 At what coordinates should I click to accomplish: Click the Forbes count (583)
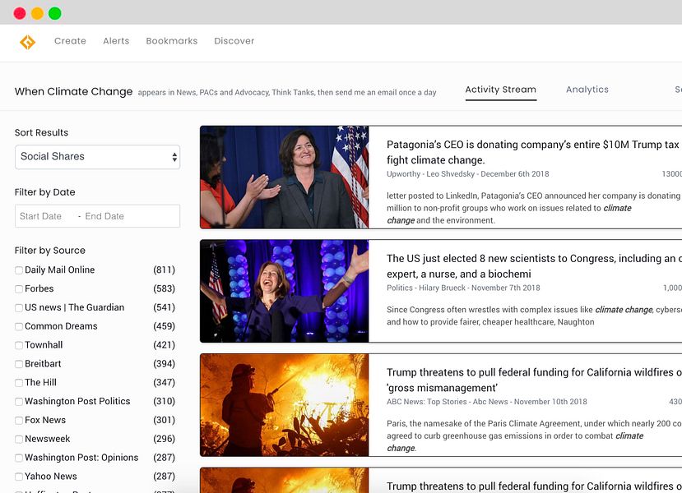[164, 288]
